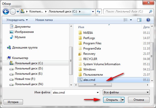This screenshot has height=108, width=156.
Task: Click the Домашняя группа icon
Action: 9,48
